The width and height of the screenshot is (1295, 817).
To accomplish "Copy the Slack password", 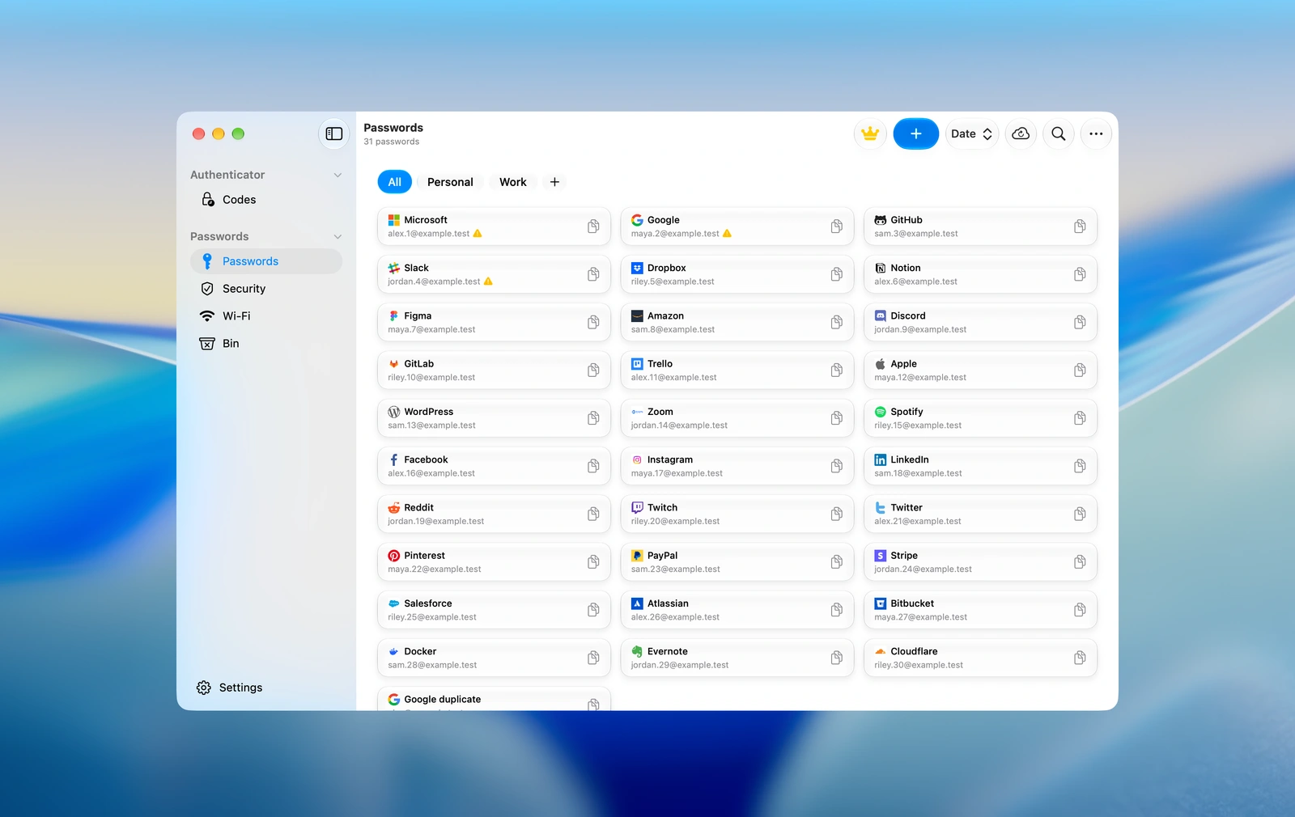I will point(593,274).
